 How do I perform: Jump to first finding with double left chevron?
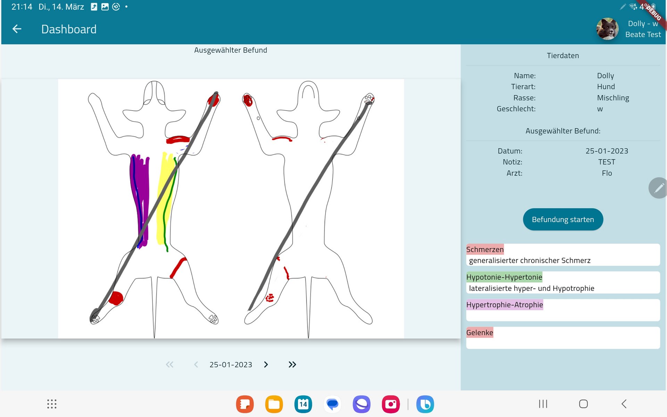[170, 365]
